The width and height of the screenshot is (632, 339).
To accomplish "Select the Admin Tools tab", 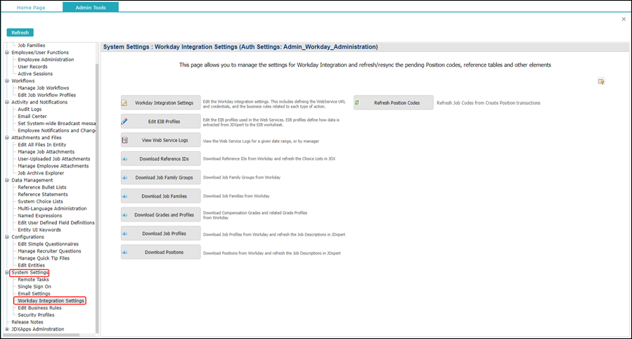I will tap(91, 7).
